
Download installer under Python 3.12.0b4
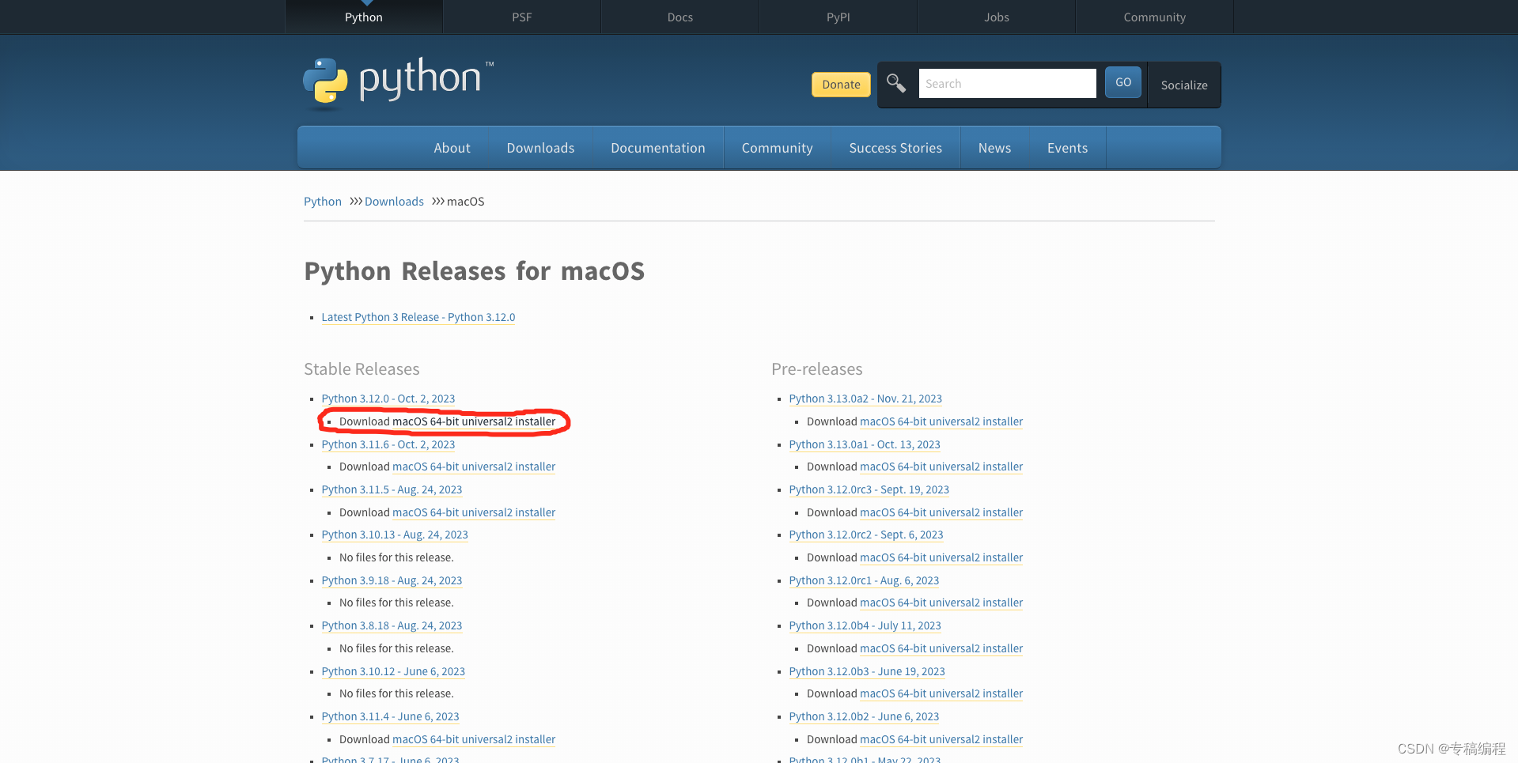(941, 648)
